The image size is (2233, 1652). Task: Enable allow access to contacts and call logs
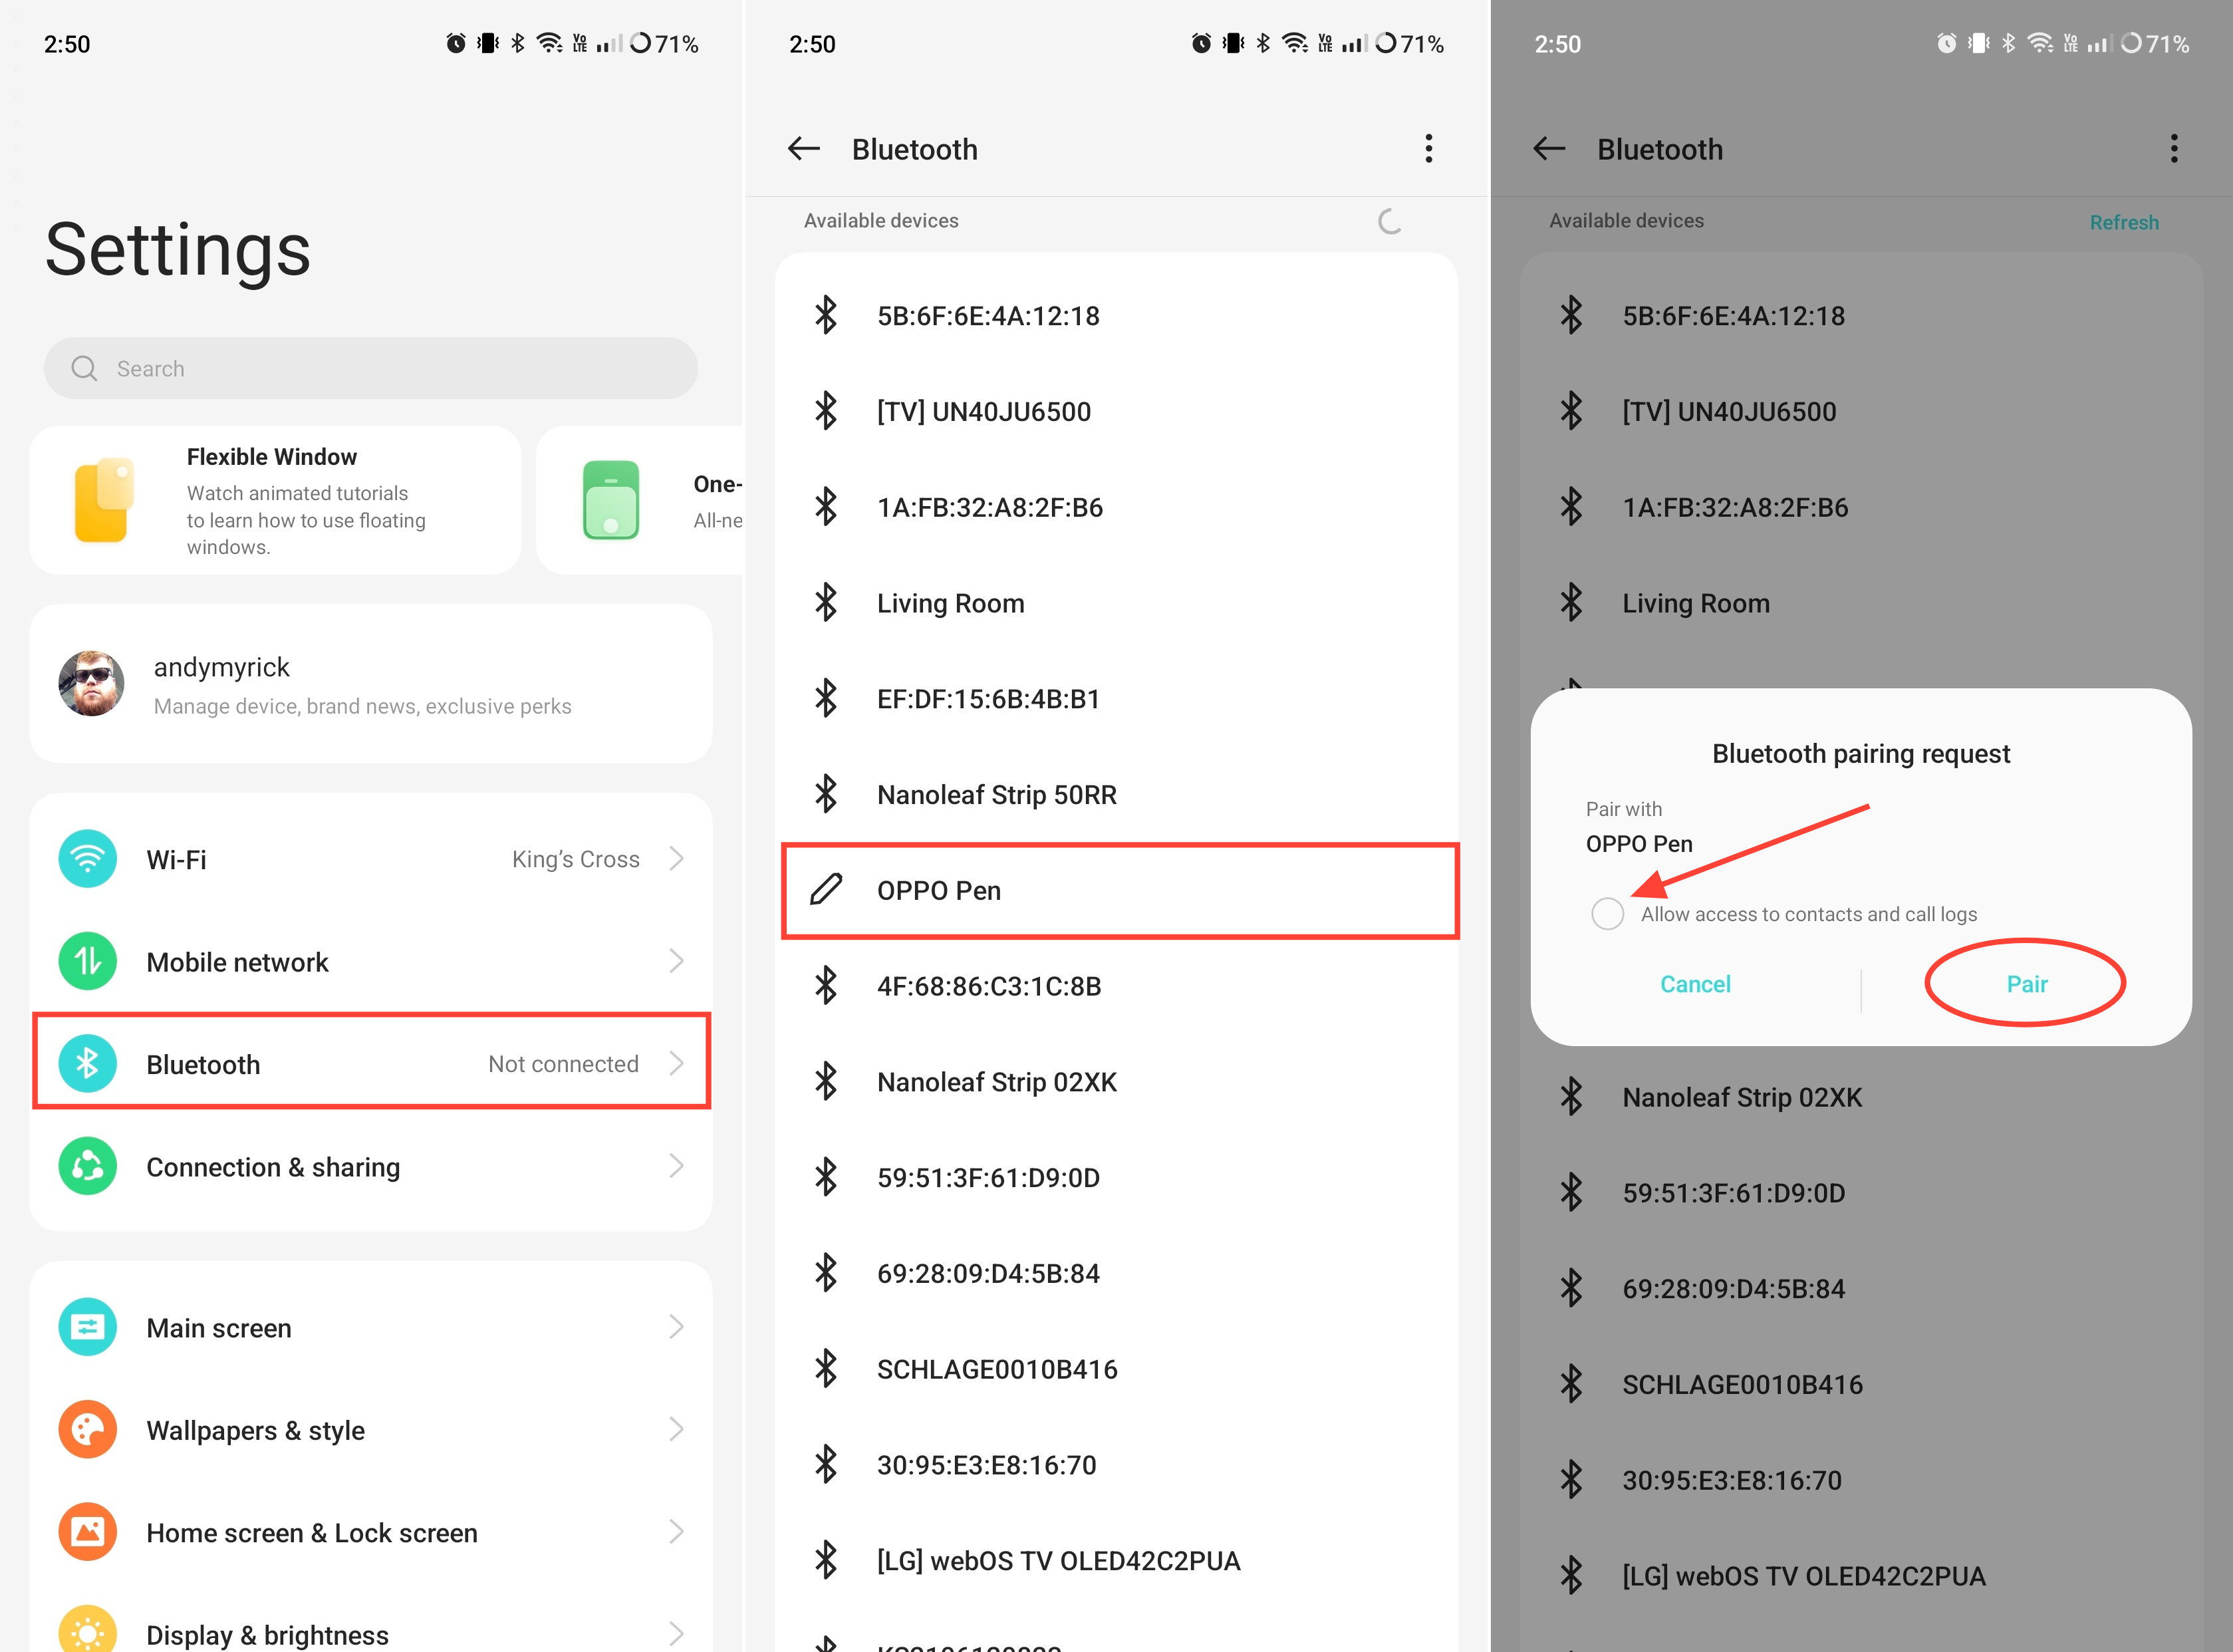pyautogui.click(x=1608, y=913)
